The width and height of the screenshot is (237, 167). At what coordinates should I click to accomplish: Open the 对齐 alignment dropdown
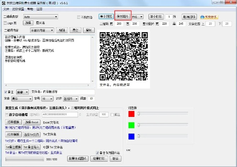click(71, 99)
